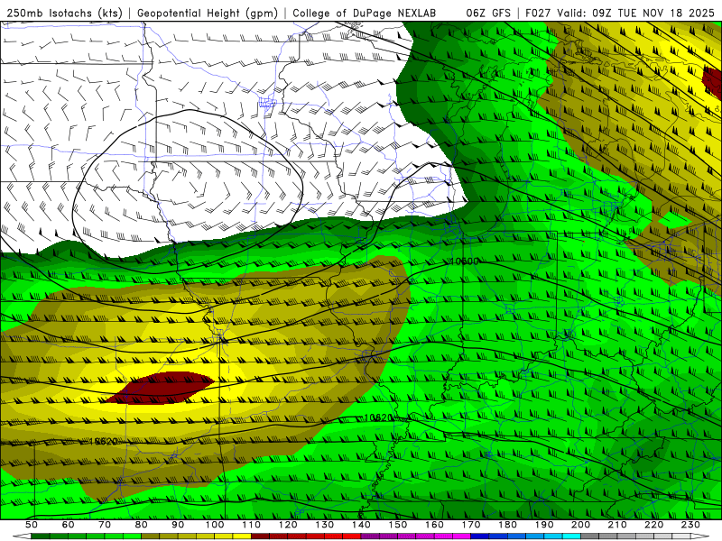Screen dimensions: 722x541
Task: Click the legend value 130
Action: click(325, 525)
